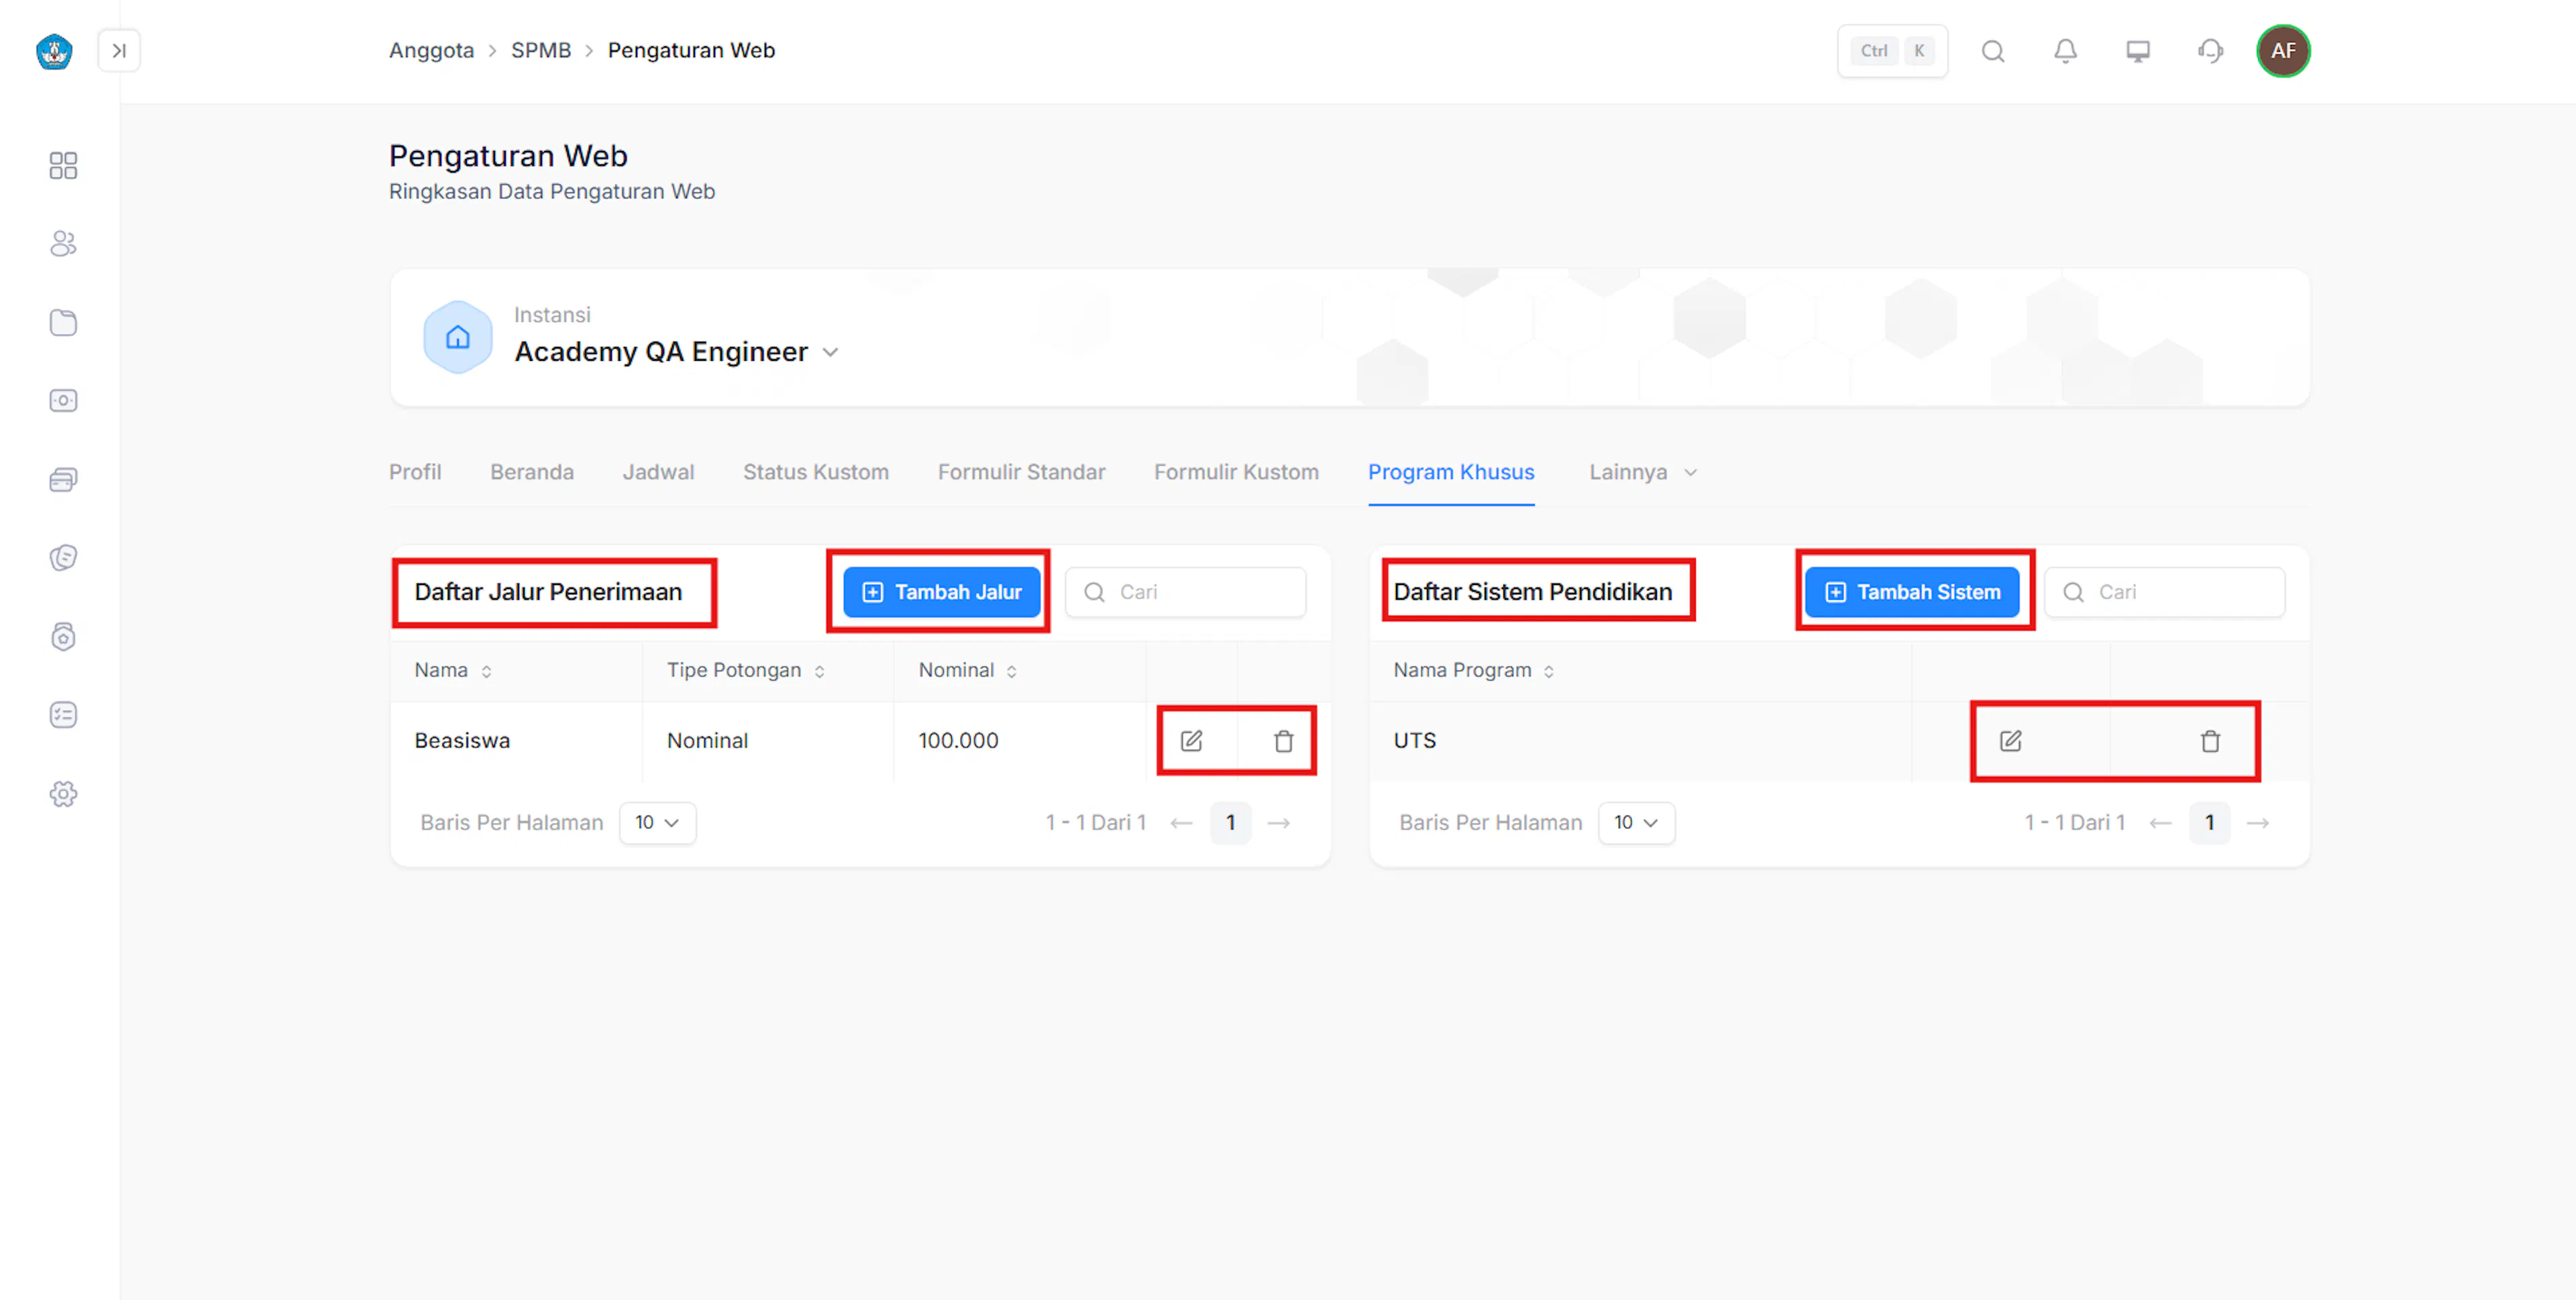Open the settings gear icon in sidebar
The width and height of the screenshot is (2576, 1300).
(63, 794)
